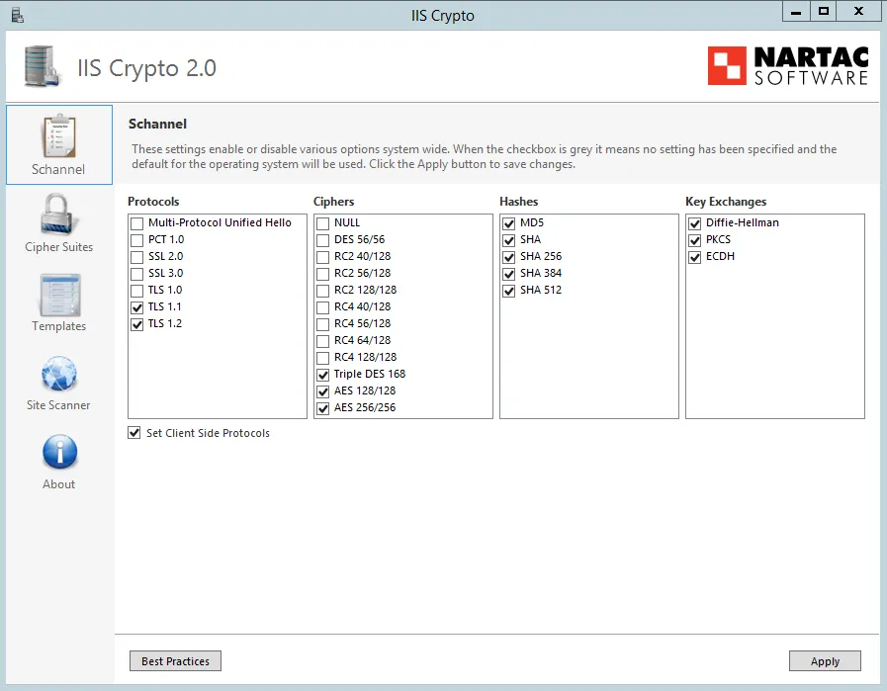
Task: Uncheck the SHA hash checkbox
Action: tap(509, 240)
